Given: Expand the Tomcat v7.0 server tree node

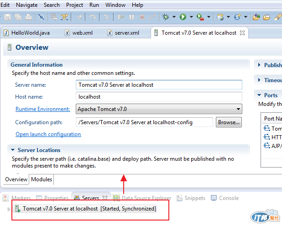Looking at the screenshot, I should [x=9, y=209].
